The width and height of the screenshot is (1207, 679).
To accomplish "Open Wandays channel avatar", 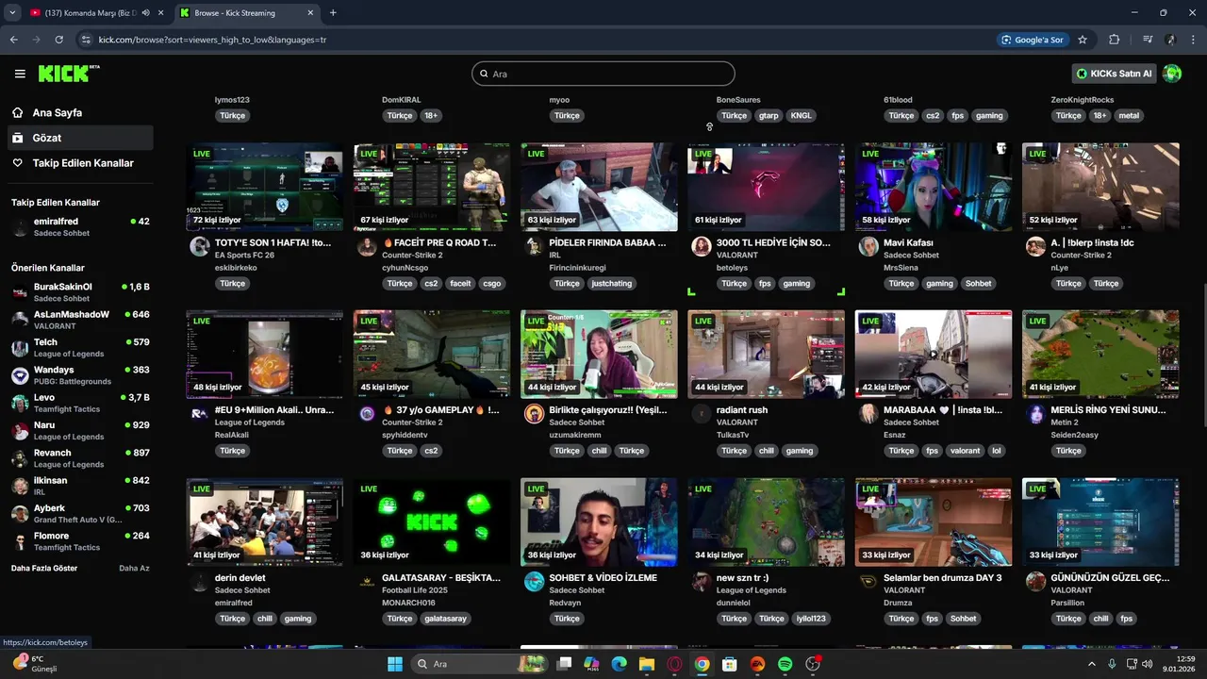I will click(x=20, y=375).
